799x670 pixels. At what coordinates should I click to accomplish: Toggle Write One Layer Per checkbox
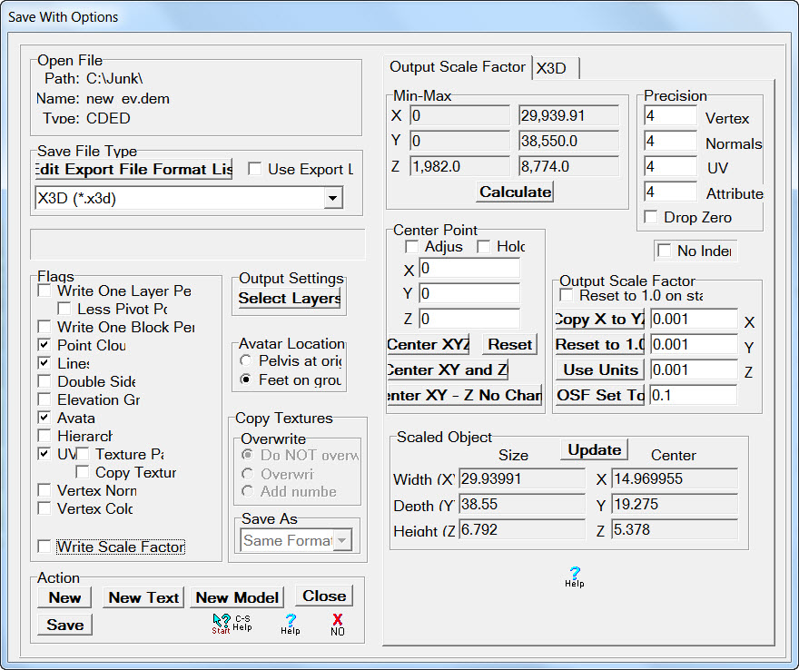[x=44, y=291]
